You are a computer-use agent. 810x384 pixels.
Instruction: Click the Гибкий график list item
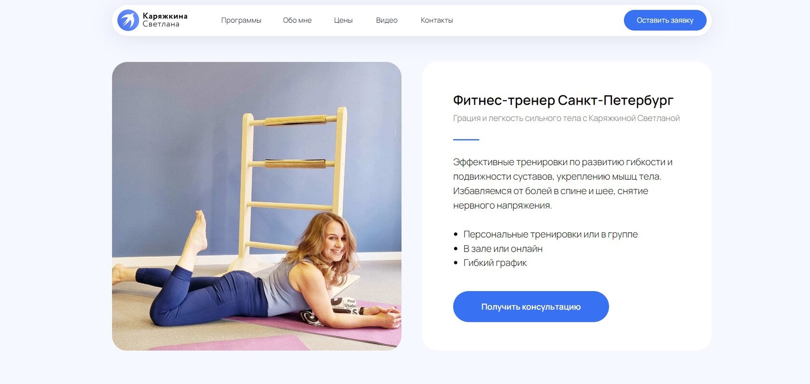tap(495, 263)
